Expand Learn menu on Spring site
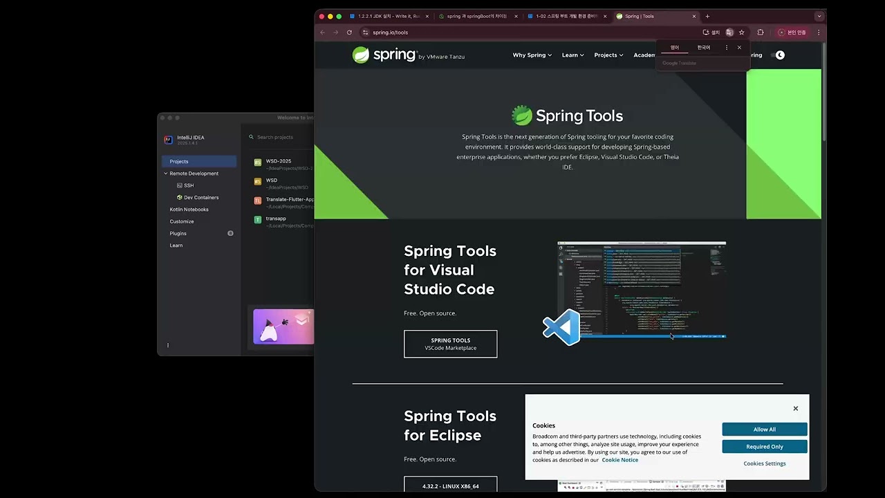Viewport: 885px width, 498px height. tap(572, 55)
